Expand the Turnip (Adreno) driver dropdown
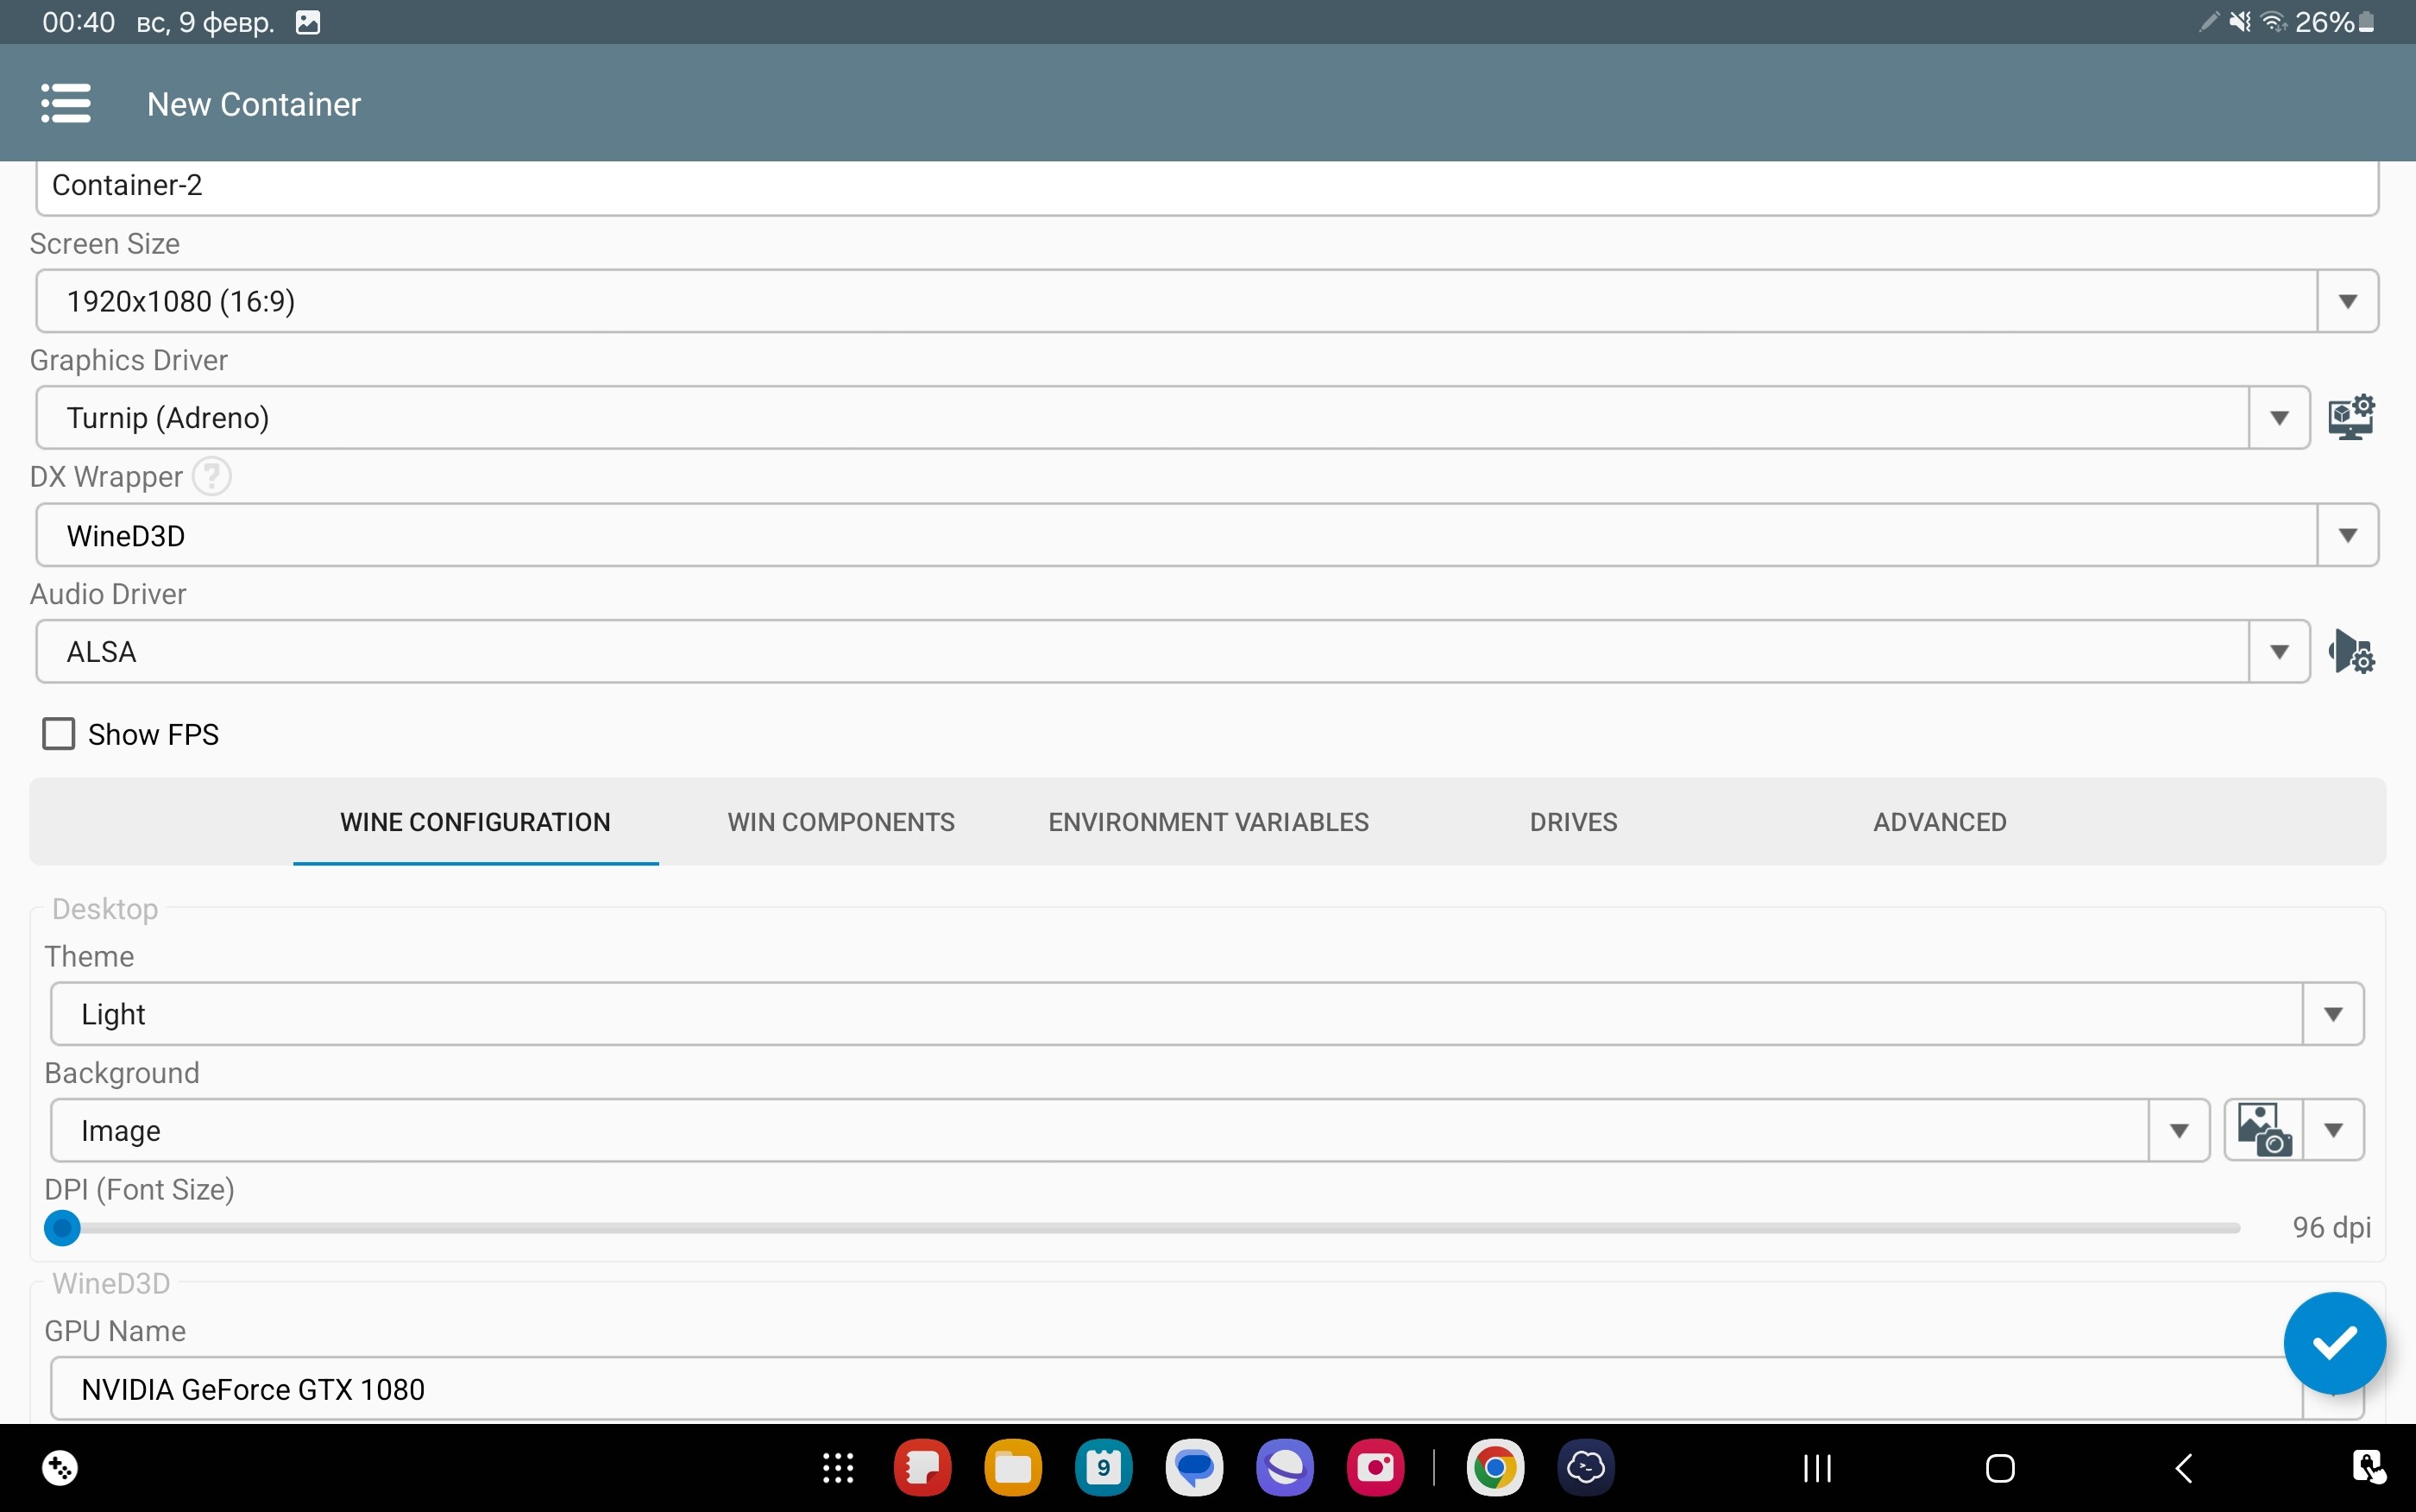The image size is (2416, 1512). point(2278,418)
